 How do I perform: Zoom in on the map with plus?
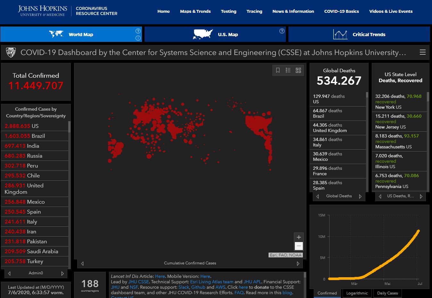pos(299,237)
